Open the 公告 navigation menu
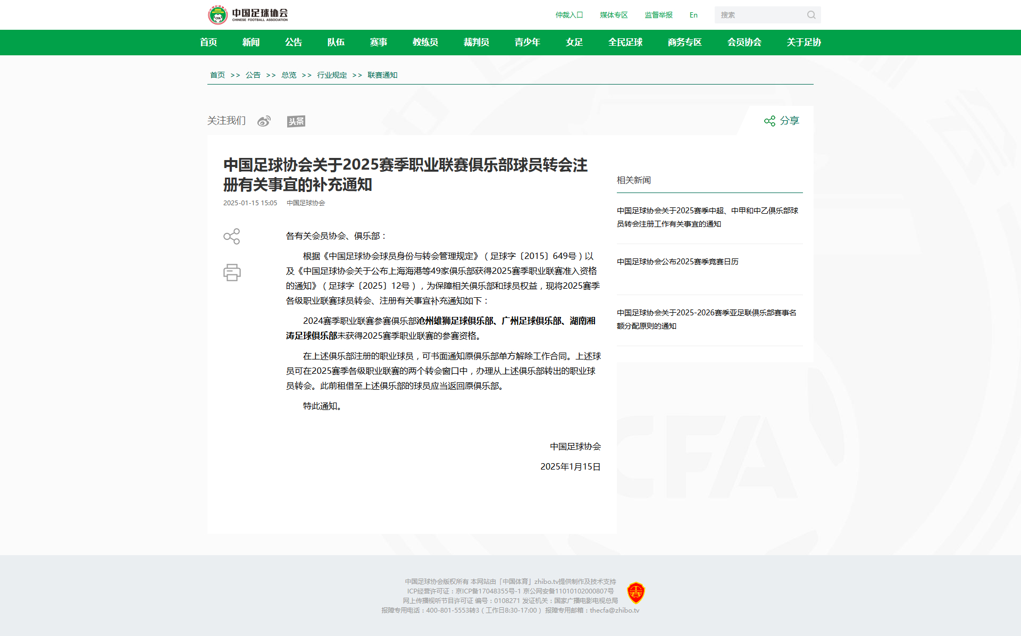The height and width of the screenshot is (636, 1021). coord(294,42)
